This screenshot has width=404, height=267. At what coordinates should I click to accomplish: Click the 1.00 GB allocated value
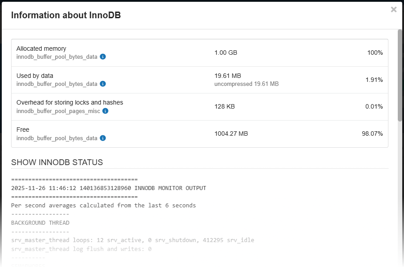226,53
